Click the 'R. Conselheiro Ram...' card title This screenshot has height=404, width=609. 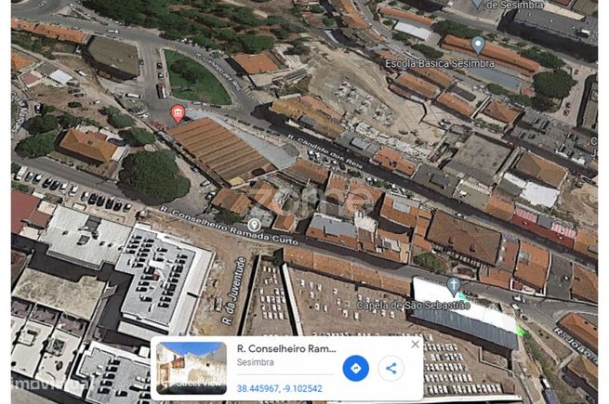pyautogui.click(x=286, y=348)
